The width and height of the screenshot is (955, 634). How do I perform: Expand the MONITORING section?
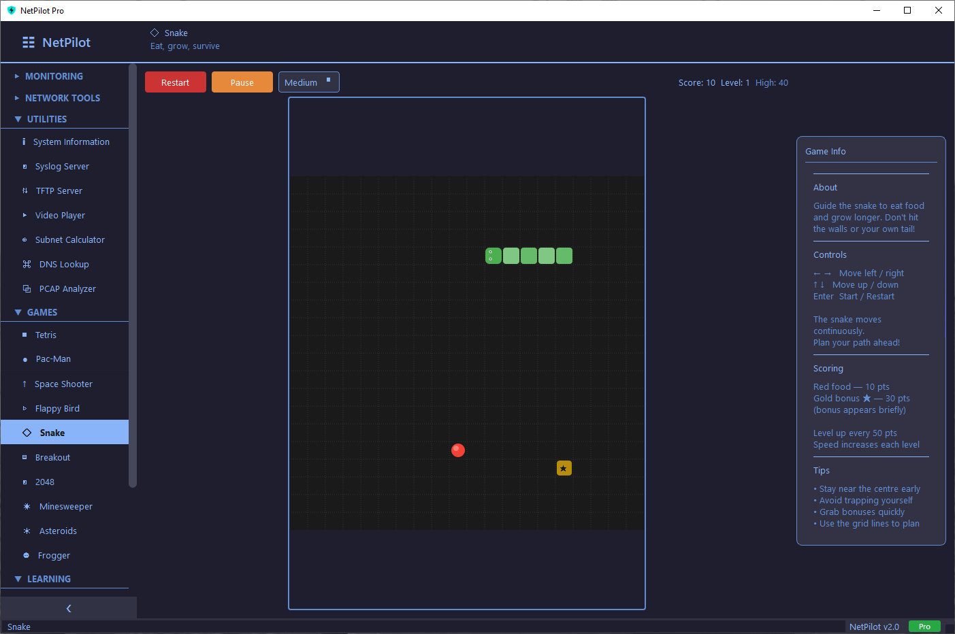pos(54,76)
